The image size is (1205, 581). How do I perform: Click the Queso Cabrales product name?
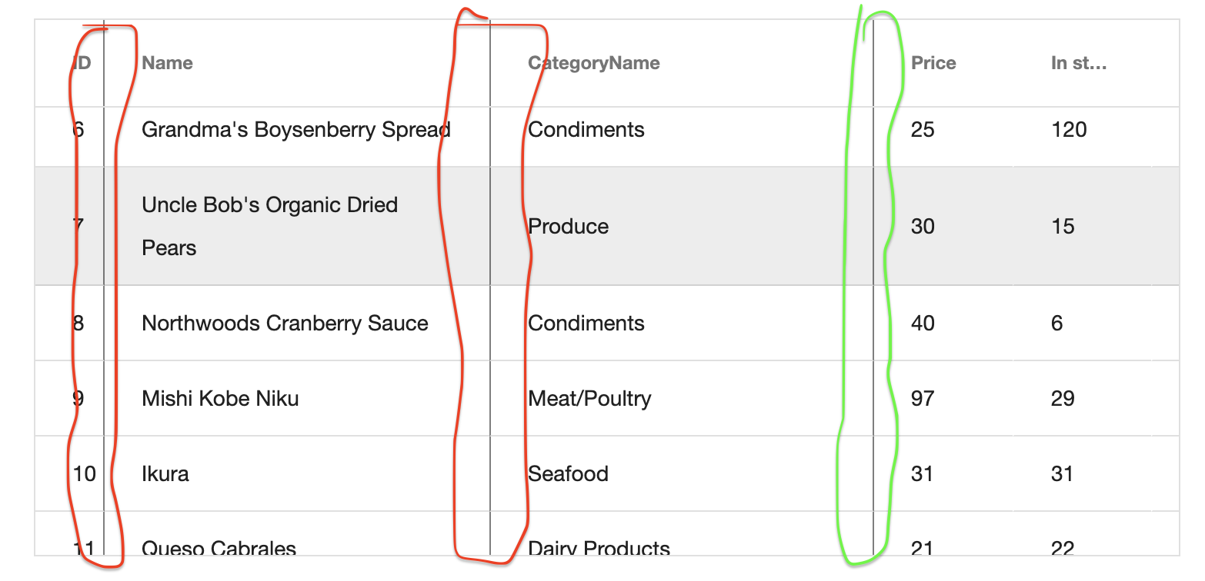pos(219,548)
